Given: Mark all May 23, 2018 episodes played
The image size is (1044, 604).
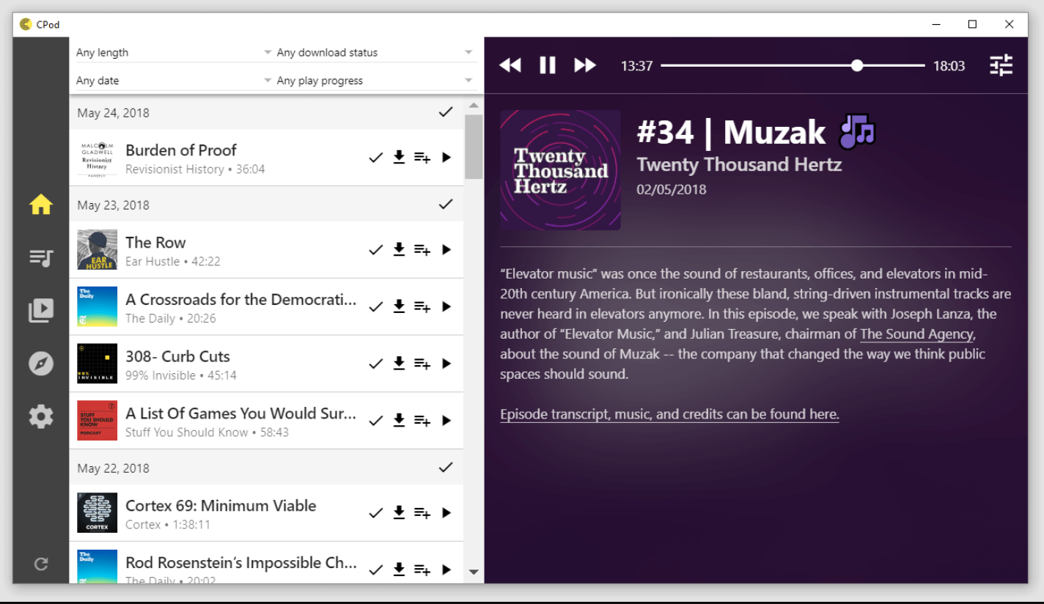Looking at the screenshot, I should point(445,205).
